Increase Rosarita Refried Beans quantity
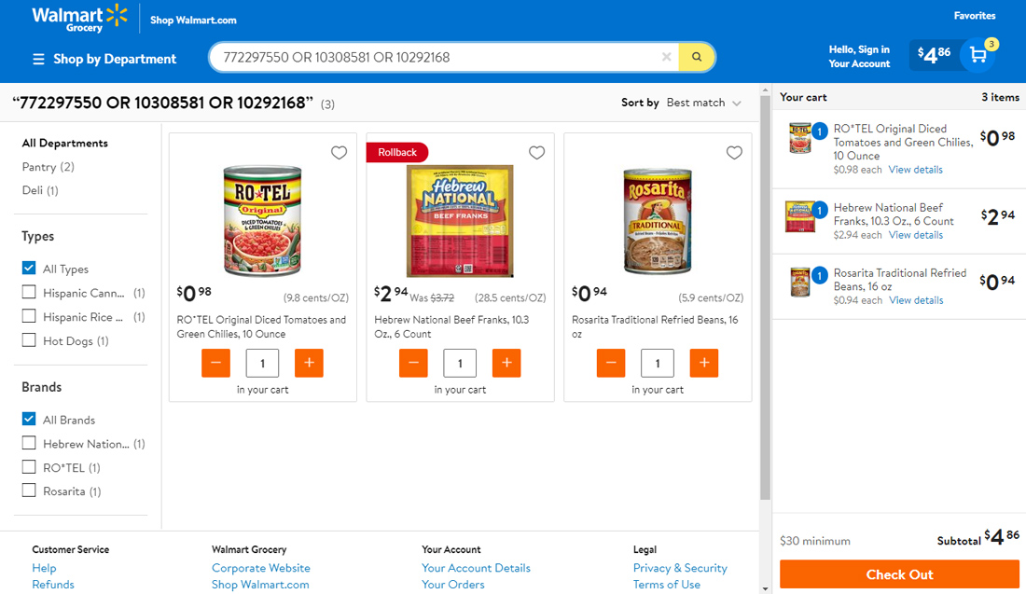1026x594 pixels. [704, 363]
